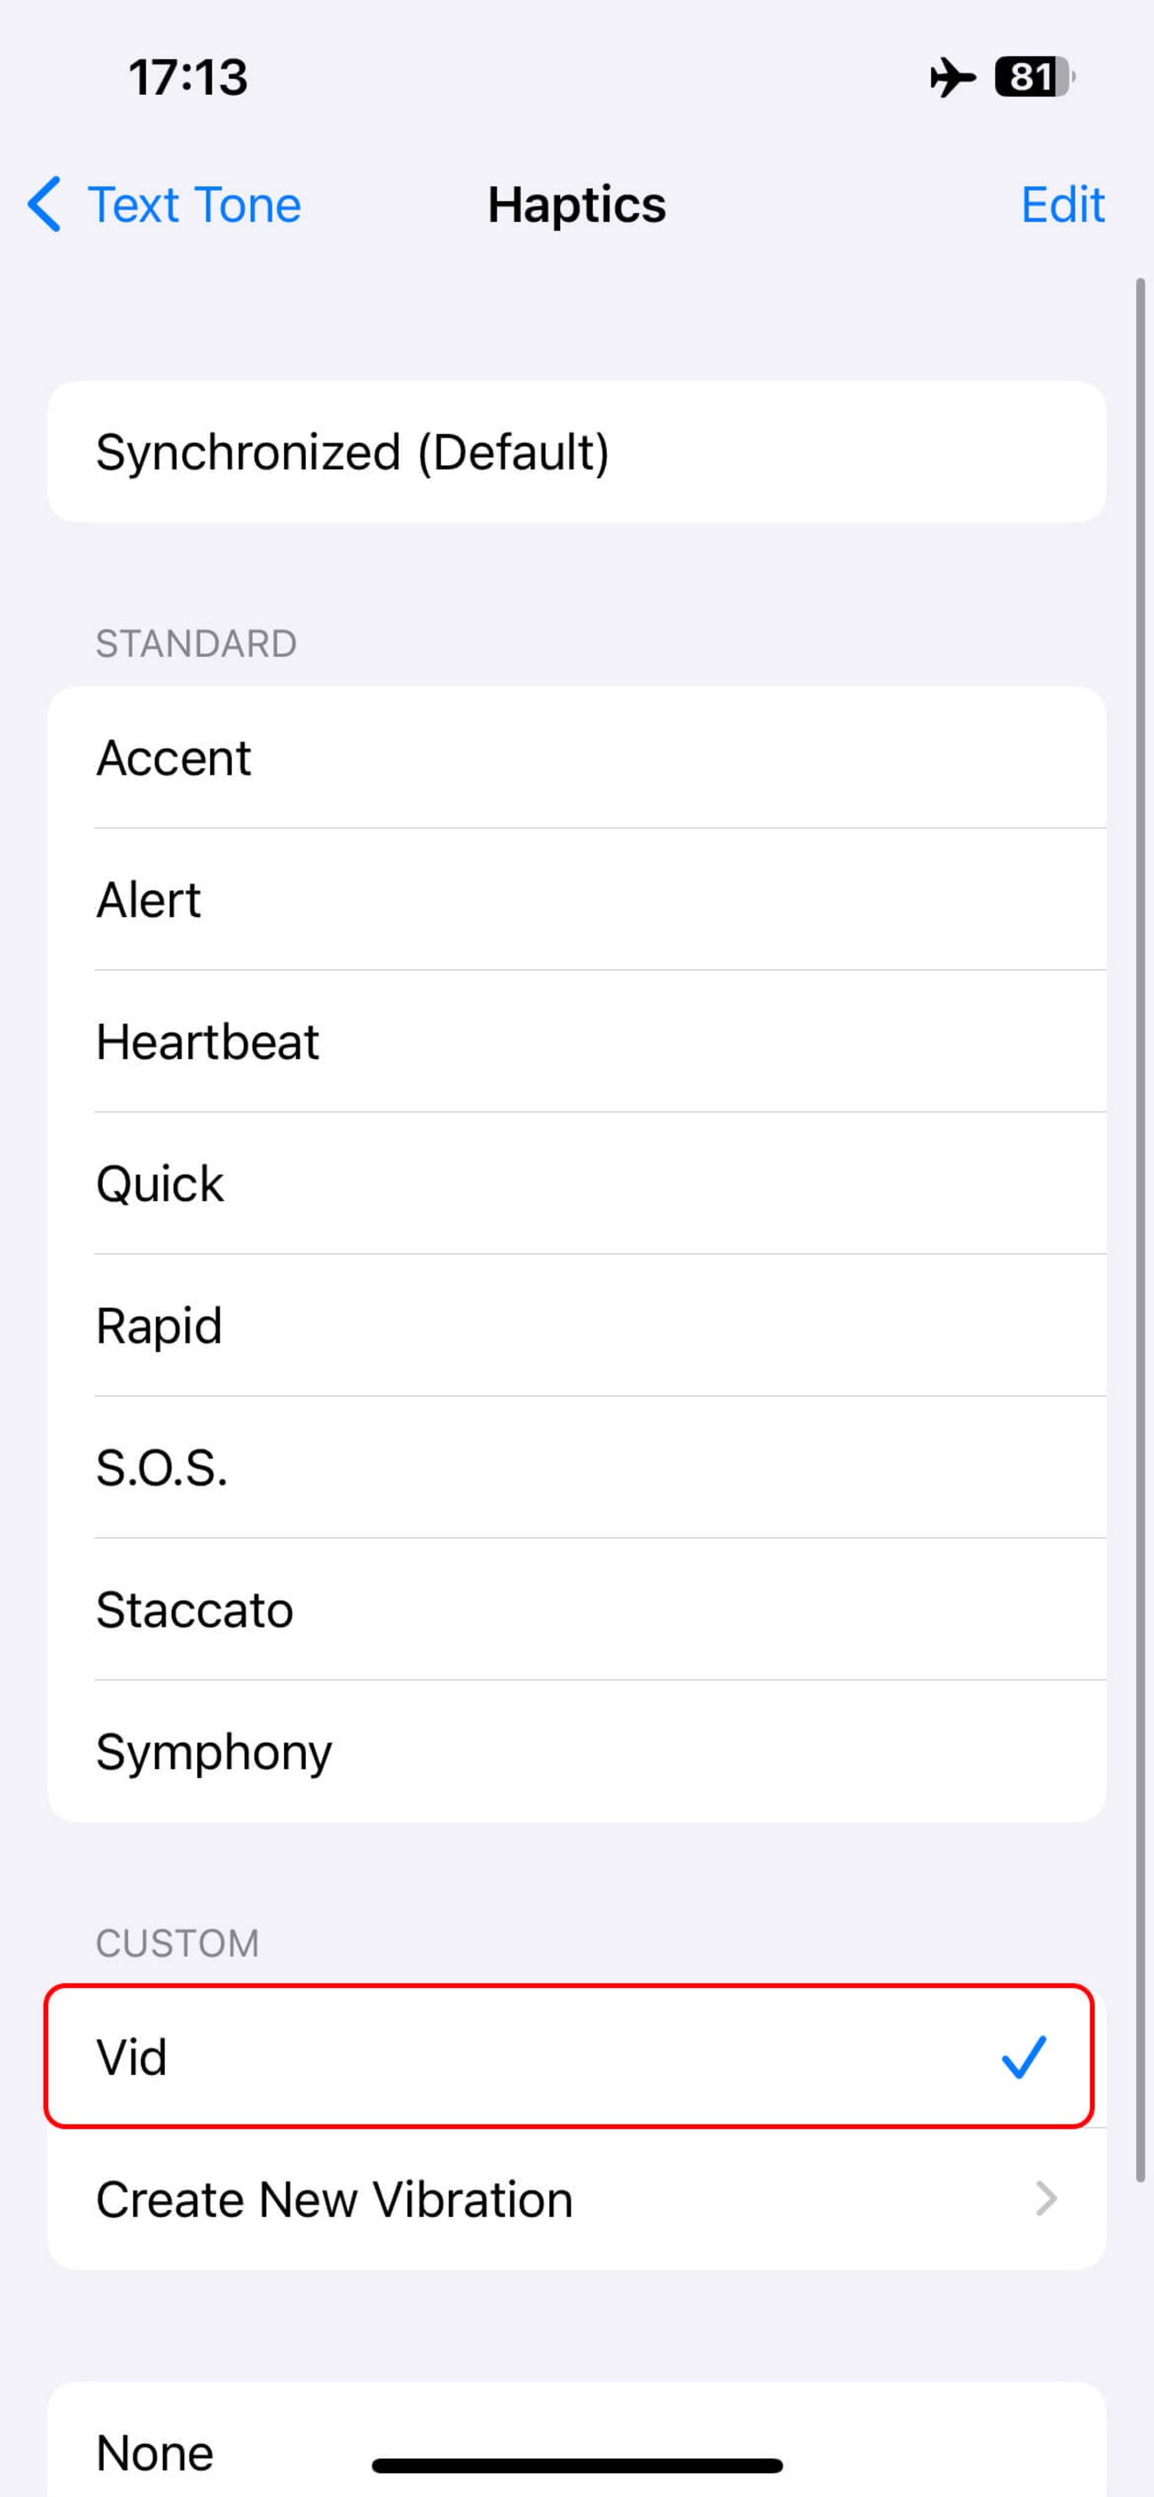Open Create New Vibration

577,2198
